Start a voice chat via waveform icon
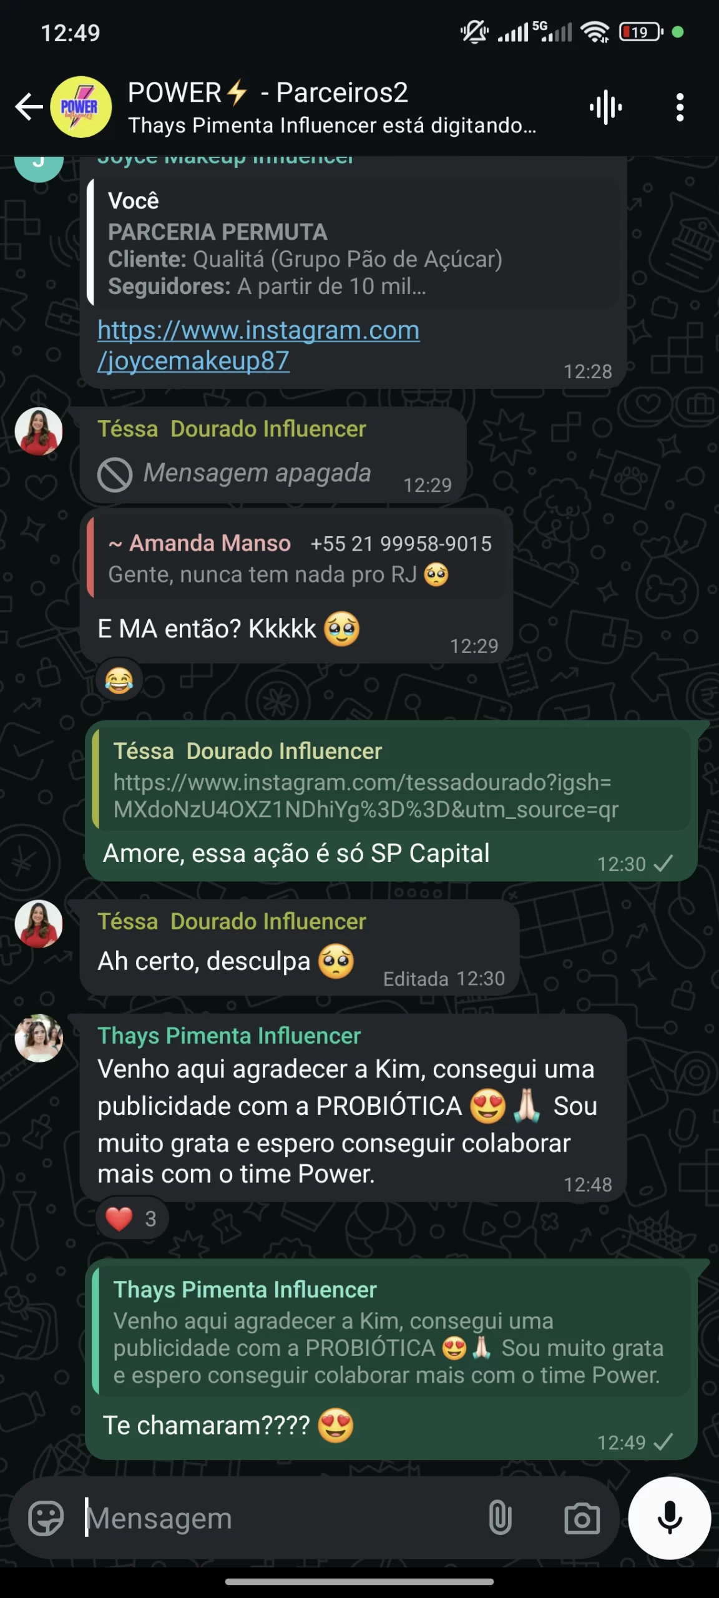 [605, 107]
